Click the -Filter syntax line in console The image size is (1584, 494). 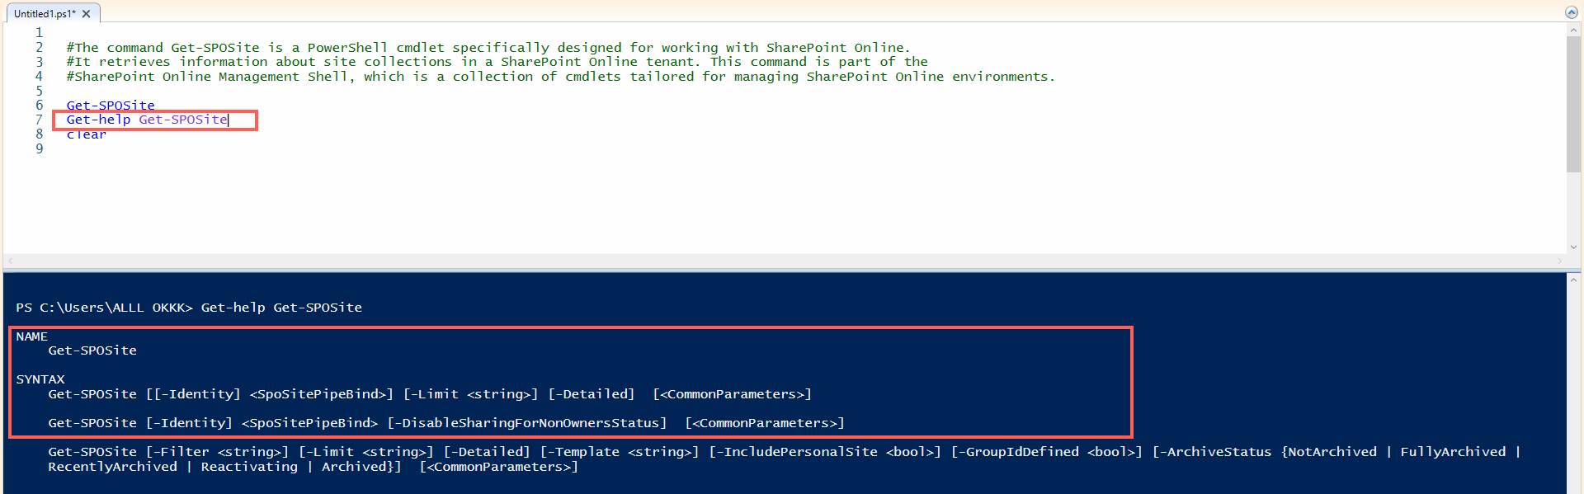784,459
